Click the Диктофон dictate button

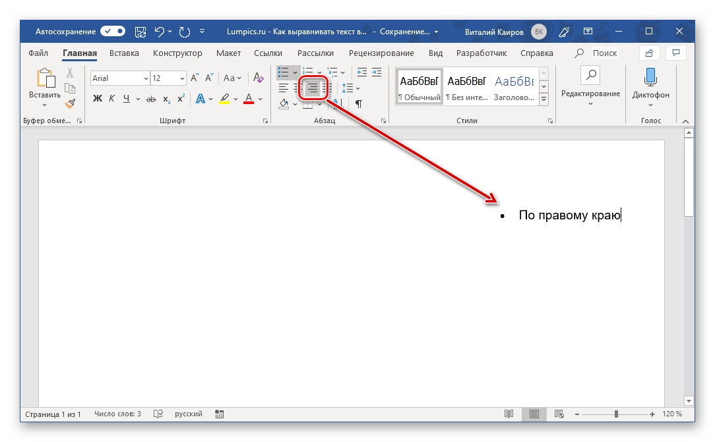tap(650, 86)
